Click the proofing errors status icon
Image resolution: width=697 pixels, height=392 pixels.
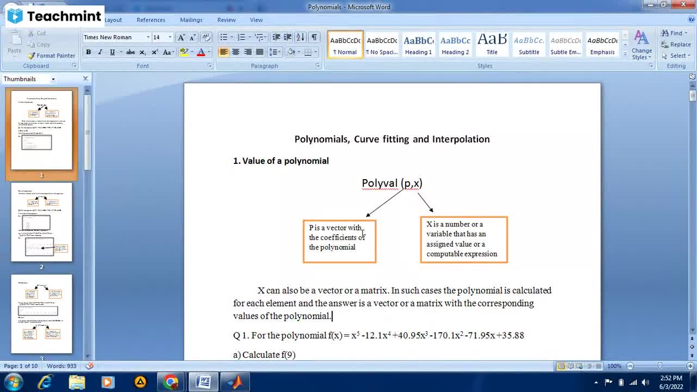pos(90,366)
